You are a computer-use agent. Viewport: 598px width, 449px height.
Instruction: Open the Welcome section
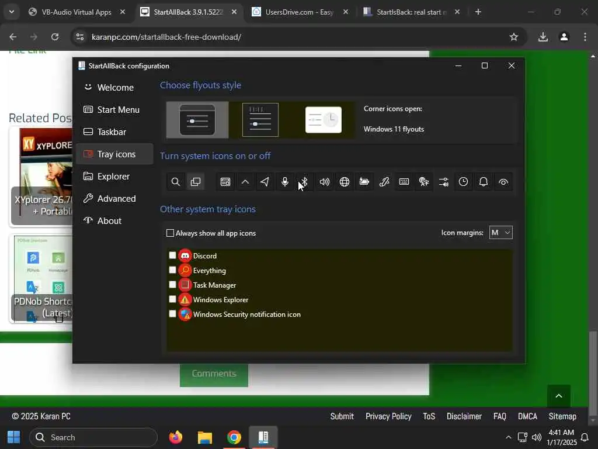pos(114,88)
